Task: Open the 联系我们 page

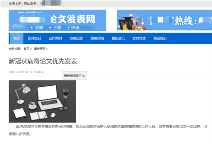Action: 160,38
